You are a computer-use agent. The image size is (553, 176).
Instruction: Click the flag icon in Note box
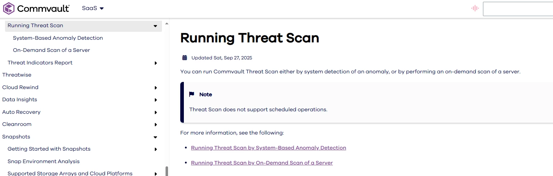point(192,94)
